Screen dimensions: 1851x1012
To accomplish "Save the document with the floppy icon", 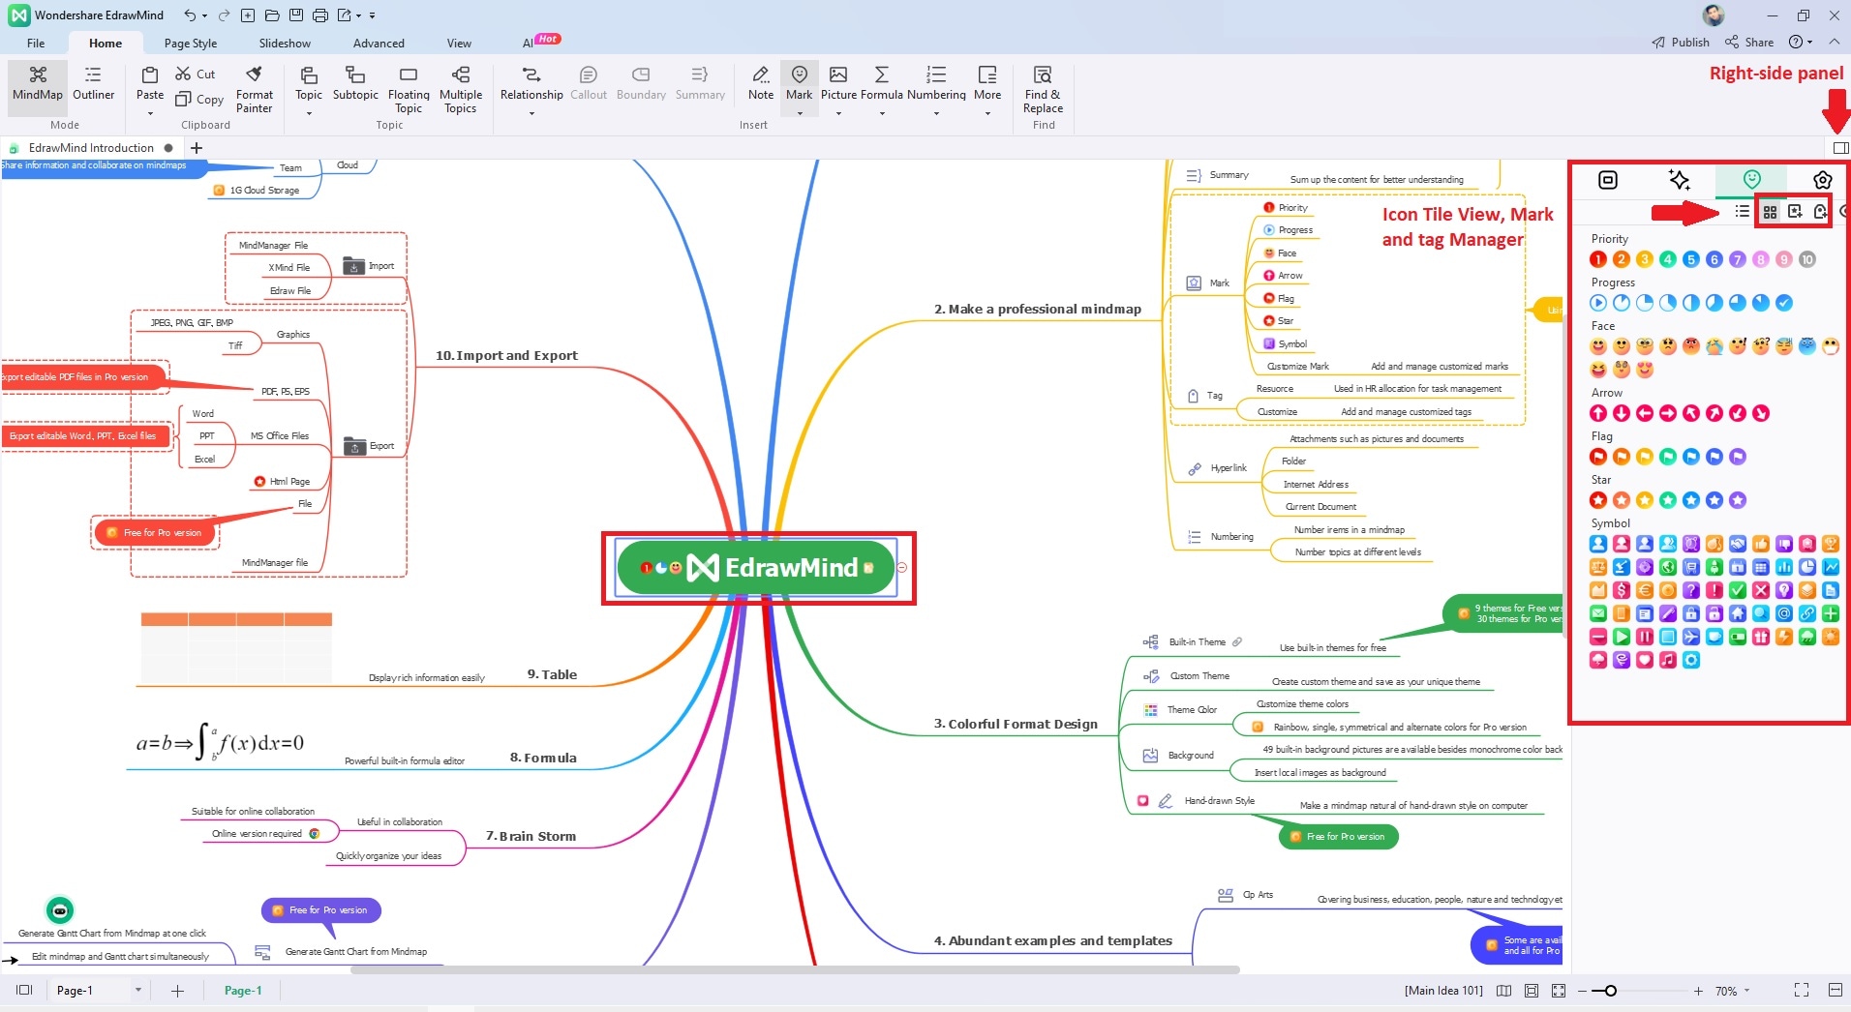I will pyautogui.click(x=296, y=15).
